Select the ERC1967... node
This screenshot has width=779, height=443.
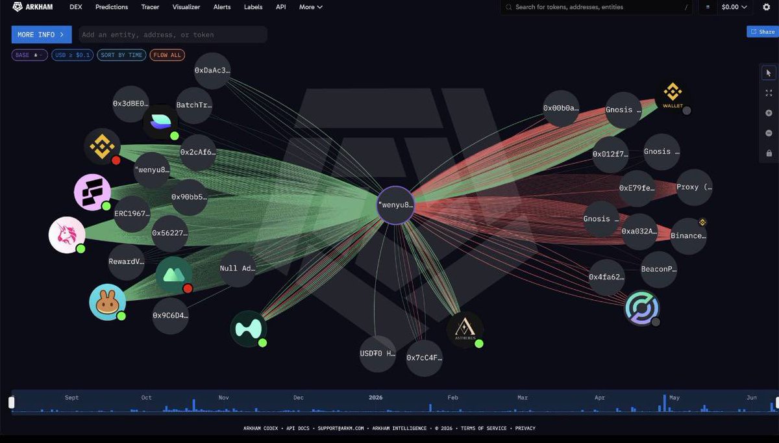point(132,214)
